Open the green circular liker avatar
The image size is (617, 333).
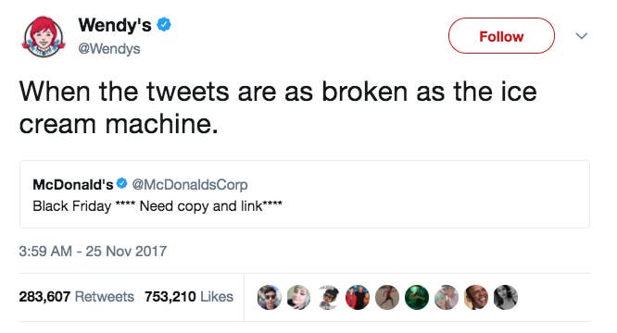tap(417, 297)
